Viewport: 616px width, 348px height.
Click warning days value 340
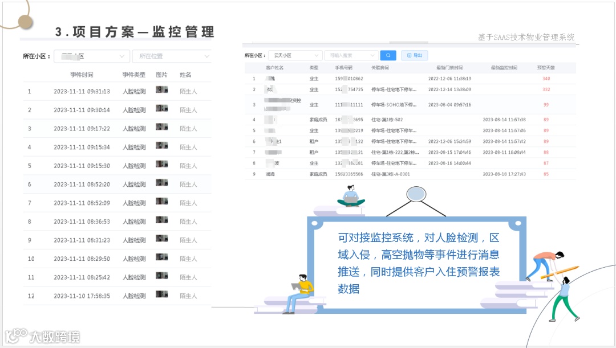(x=546, y=79)
